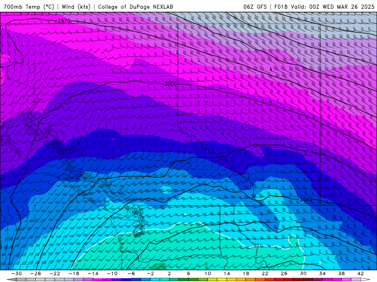The width and height of the screenshot is (377, 282).
Task: Click the 30 colorbar tick label
Action: click(x=303, y=274)
